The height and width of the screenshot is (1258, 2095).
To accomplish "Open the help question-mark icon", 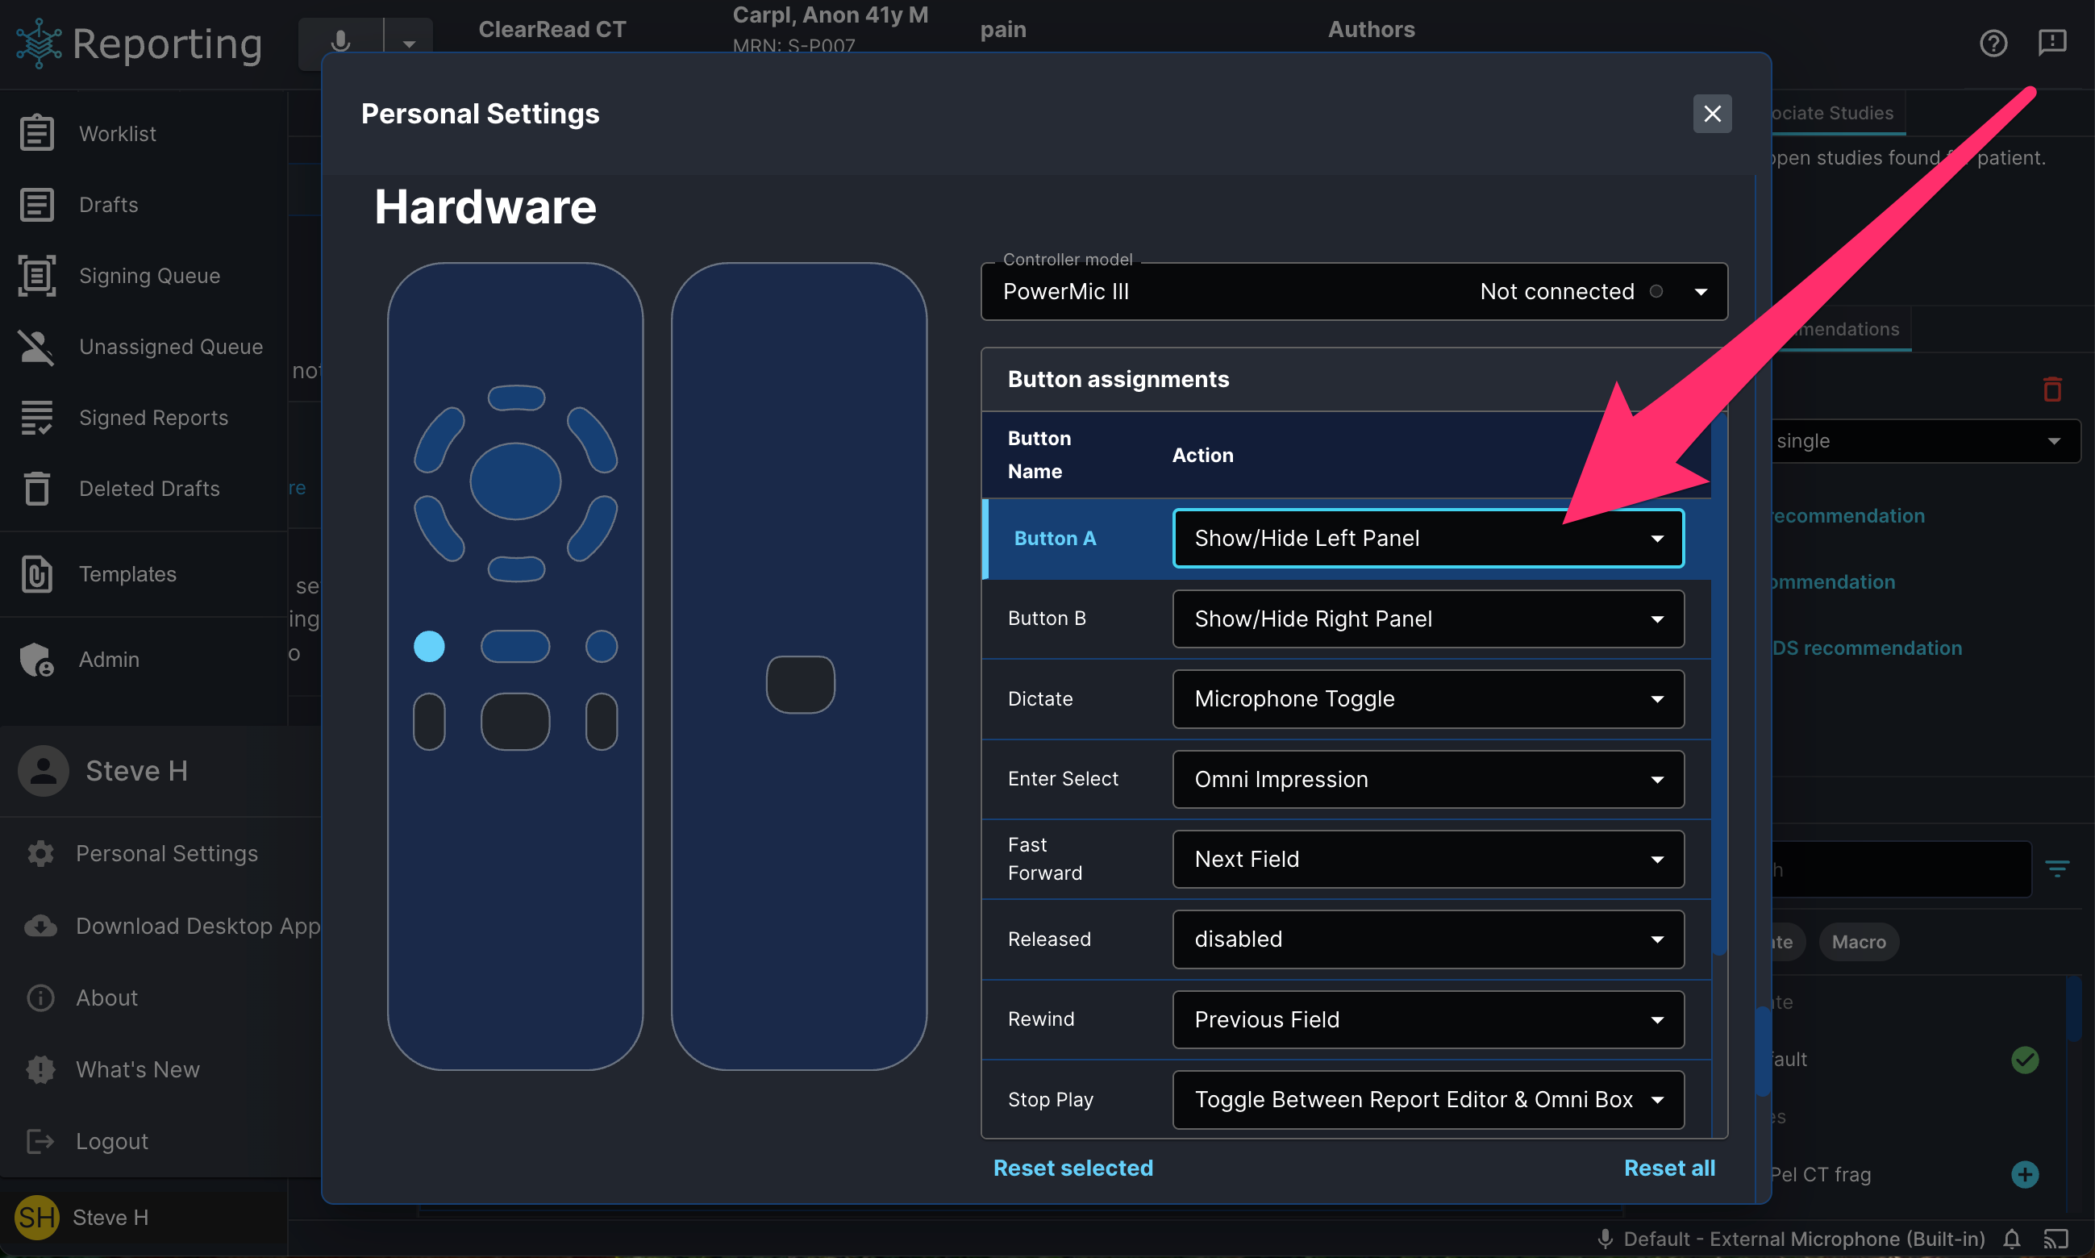I will point(1993,43).
